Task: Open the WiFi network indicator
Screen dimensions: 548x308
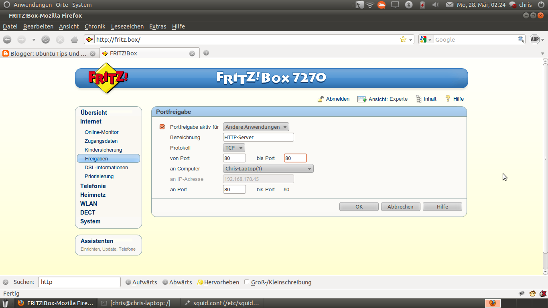Action: [x=370, y=5]
